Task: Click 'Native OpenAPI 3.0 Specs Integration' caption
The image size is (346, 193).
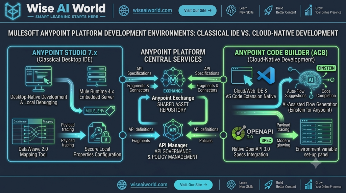Action: 251,152
